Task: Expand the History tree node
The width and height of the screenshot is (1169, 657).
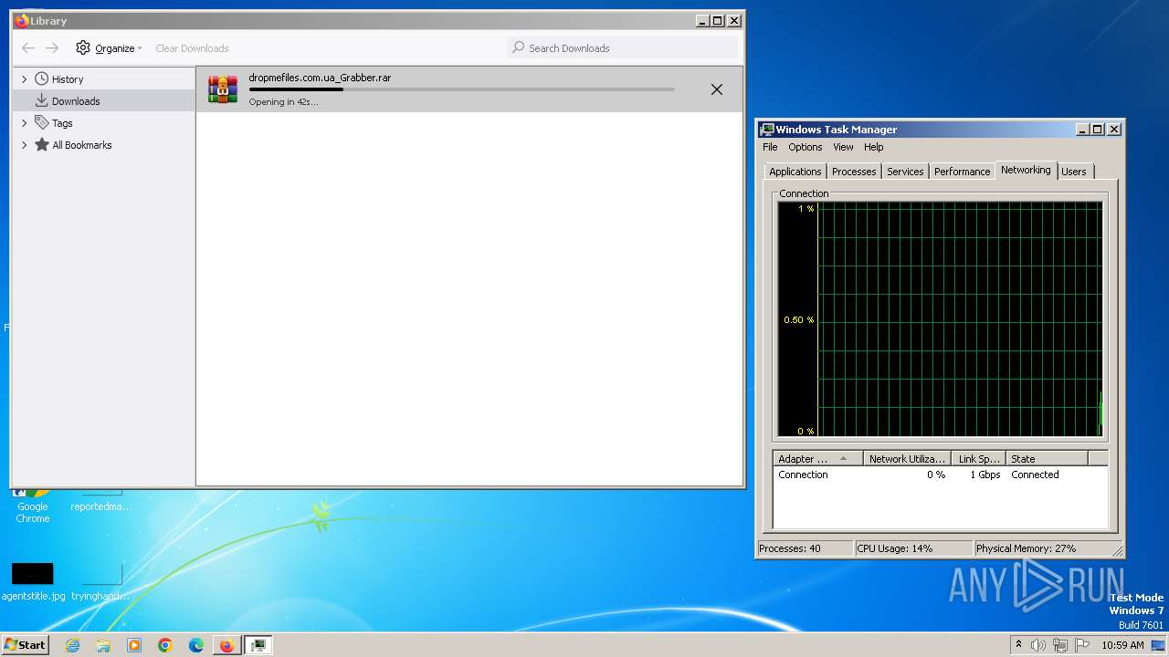Action: 25,79
